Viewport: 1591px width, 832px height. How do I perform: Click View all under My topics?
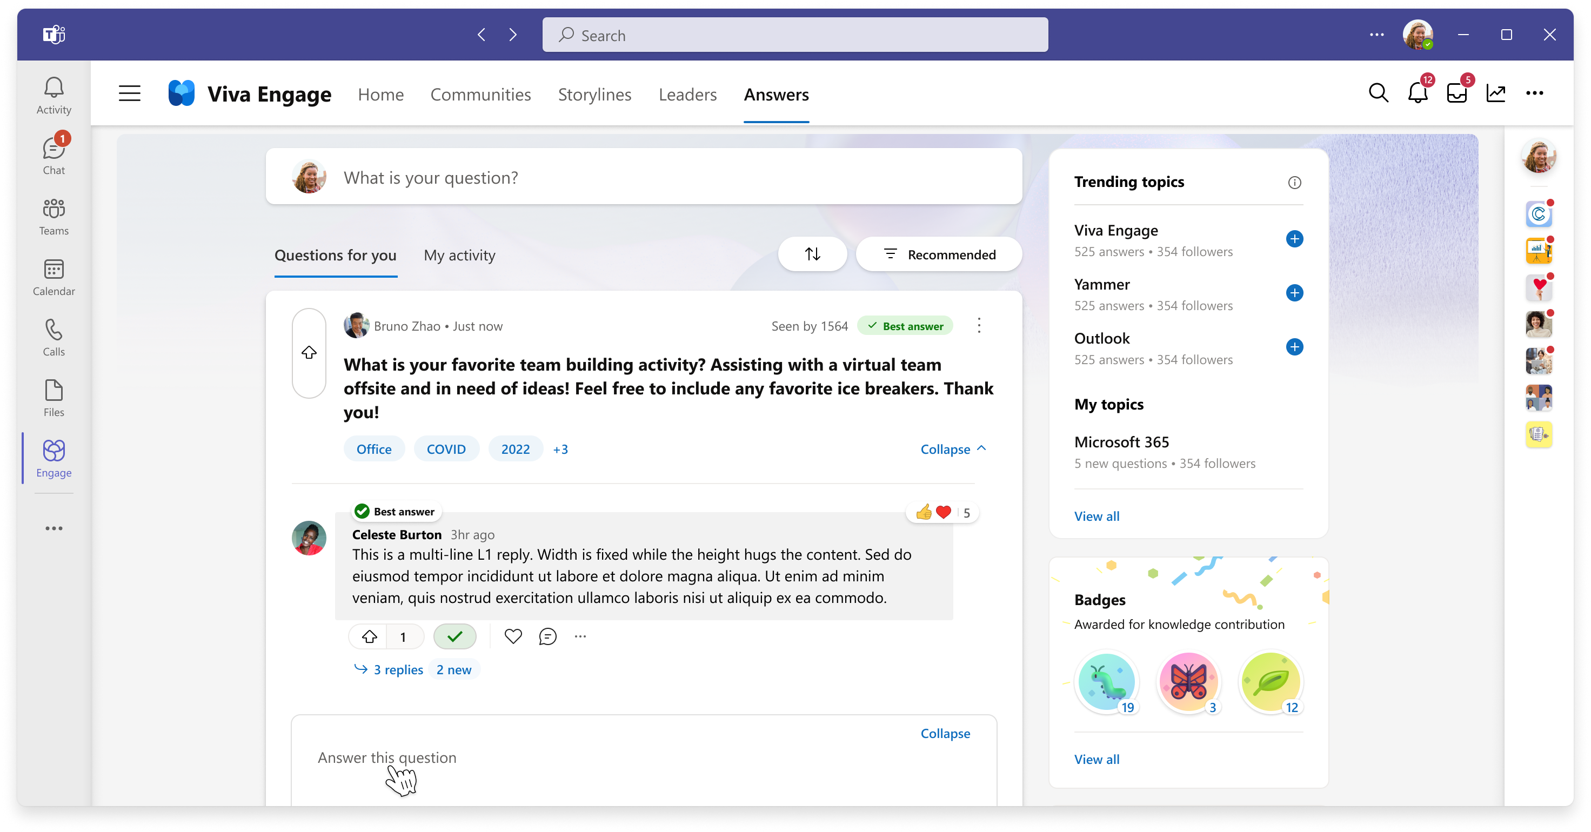1097,515
